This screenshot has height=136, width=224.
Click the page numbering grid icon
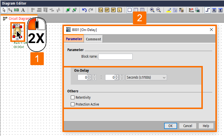175,10
